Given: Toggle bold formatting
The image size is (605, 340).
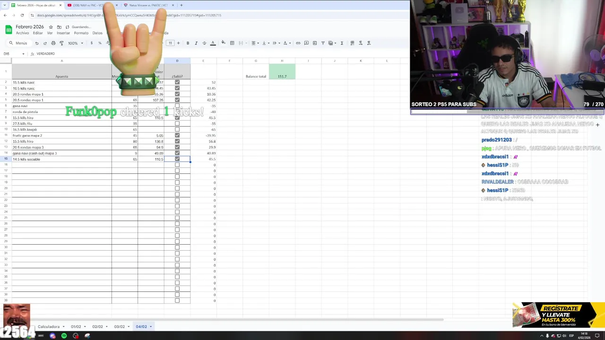Looking at the screenshot, I should tap(188, 43).
